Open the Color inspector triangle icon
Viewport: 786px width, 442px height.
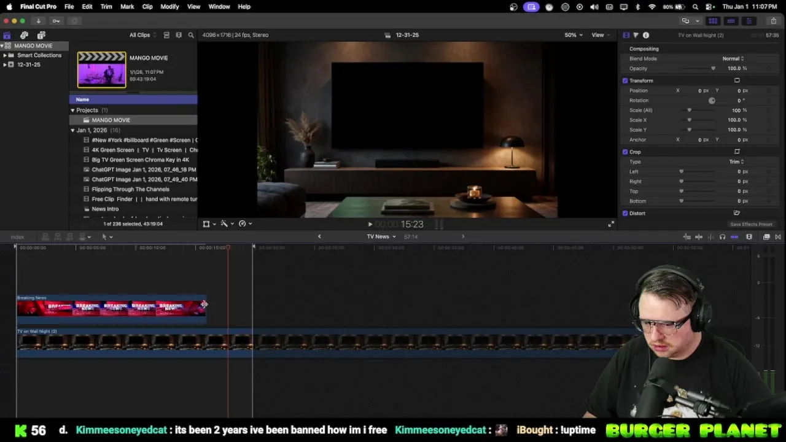636,35
